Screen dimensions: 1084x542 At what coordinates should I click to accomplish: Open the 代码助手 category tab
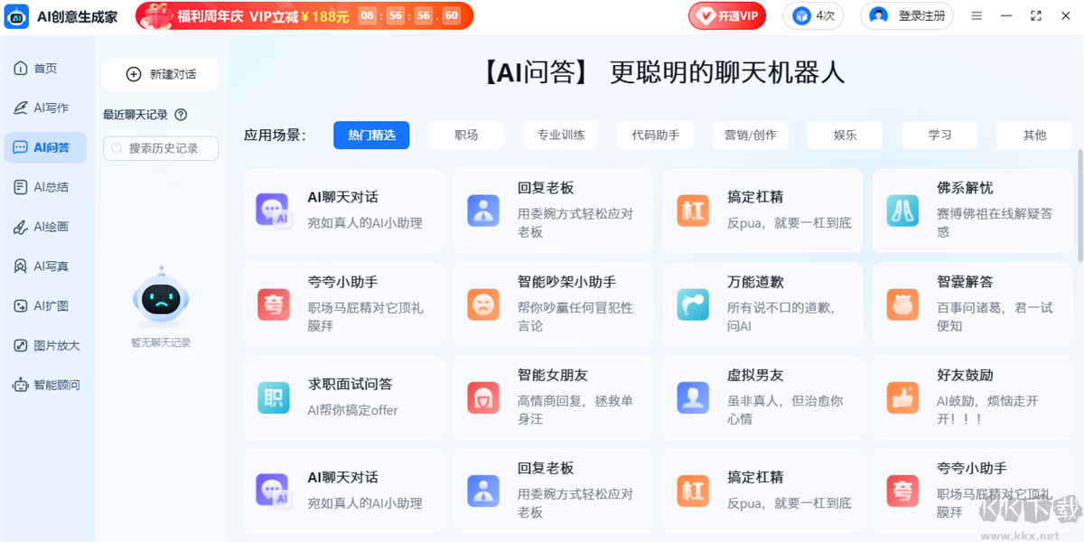pyautogui.click(x=655, y=135)
